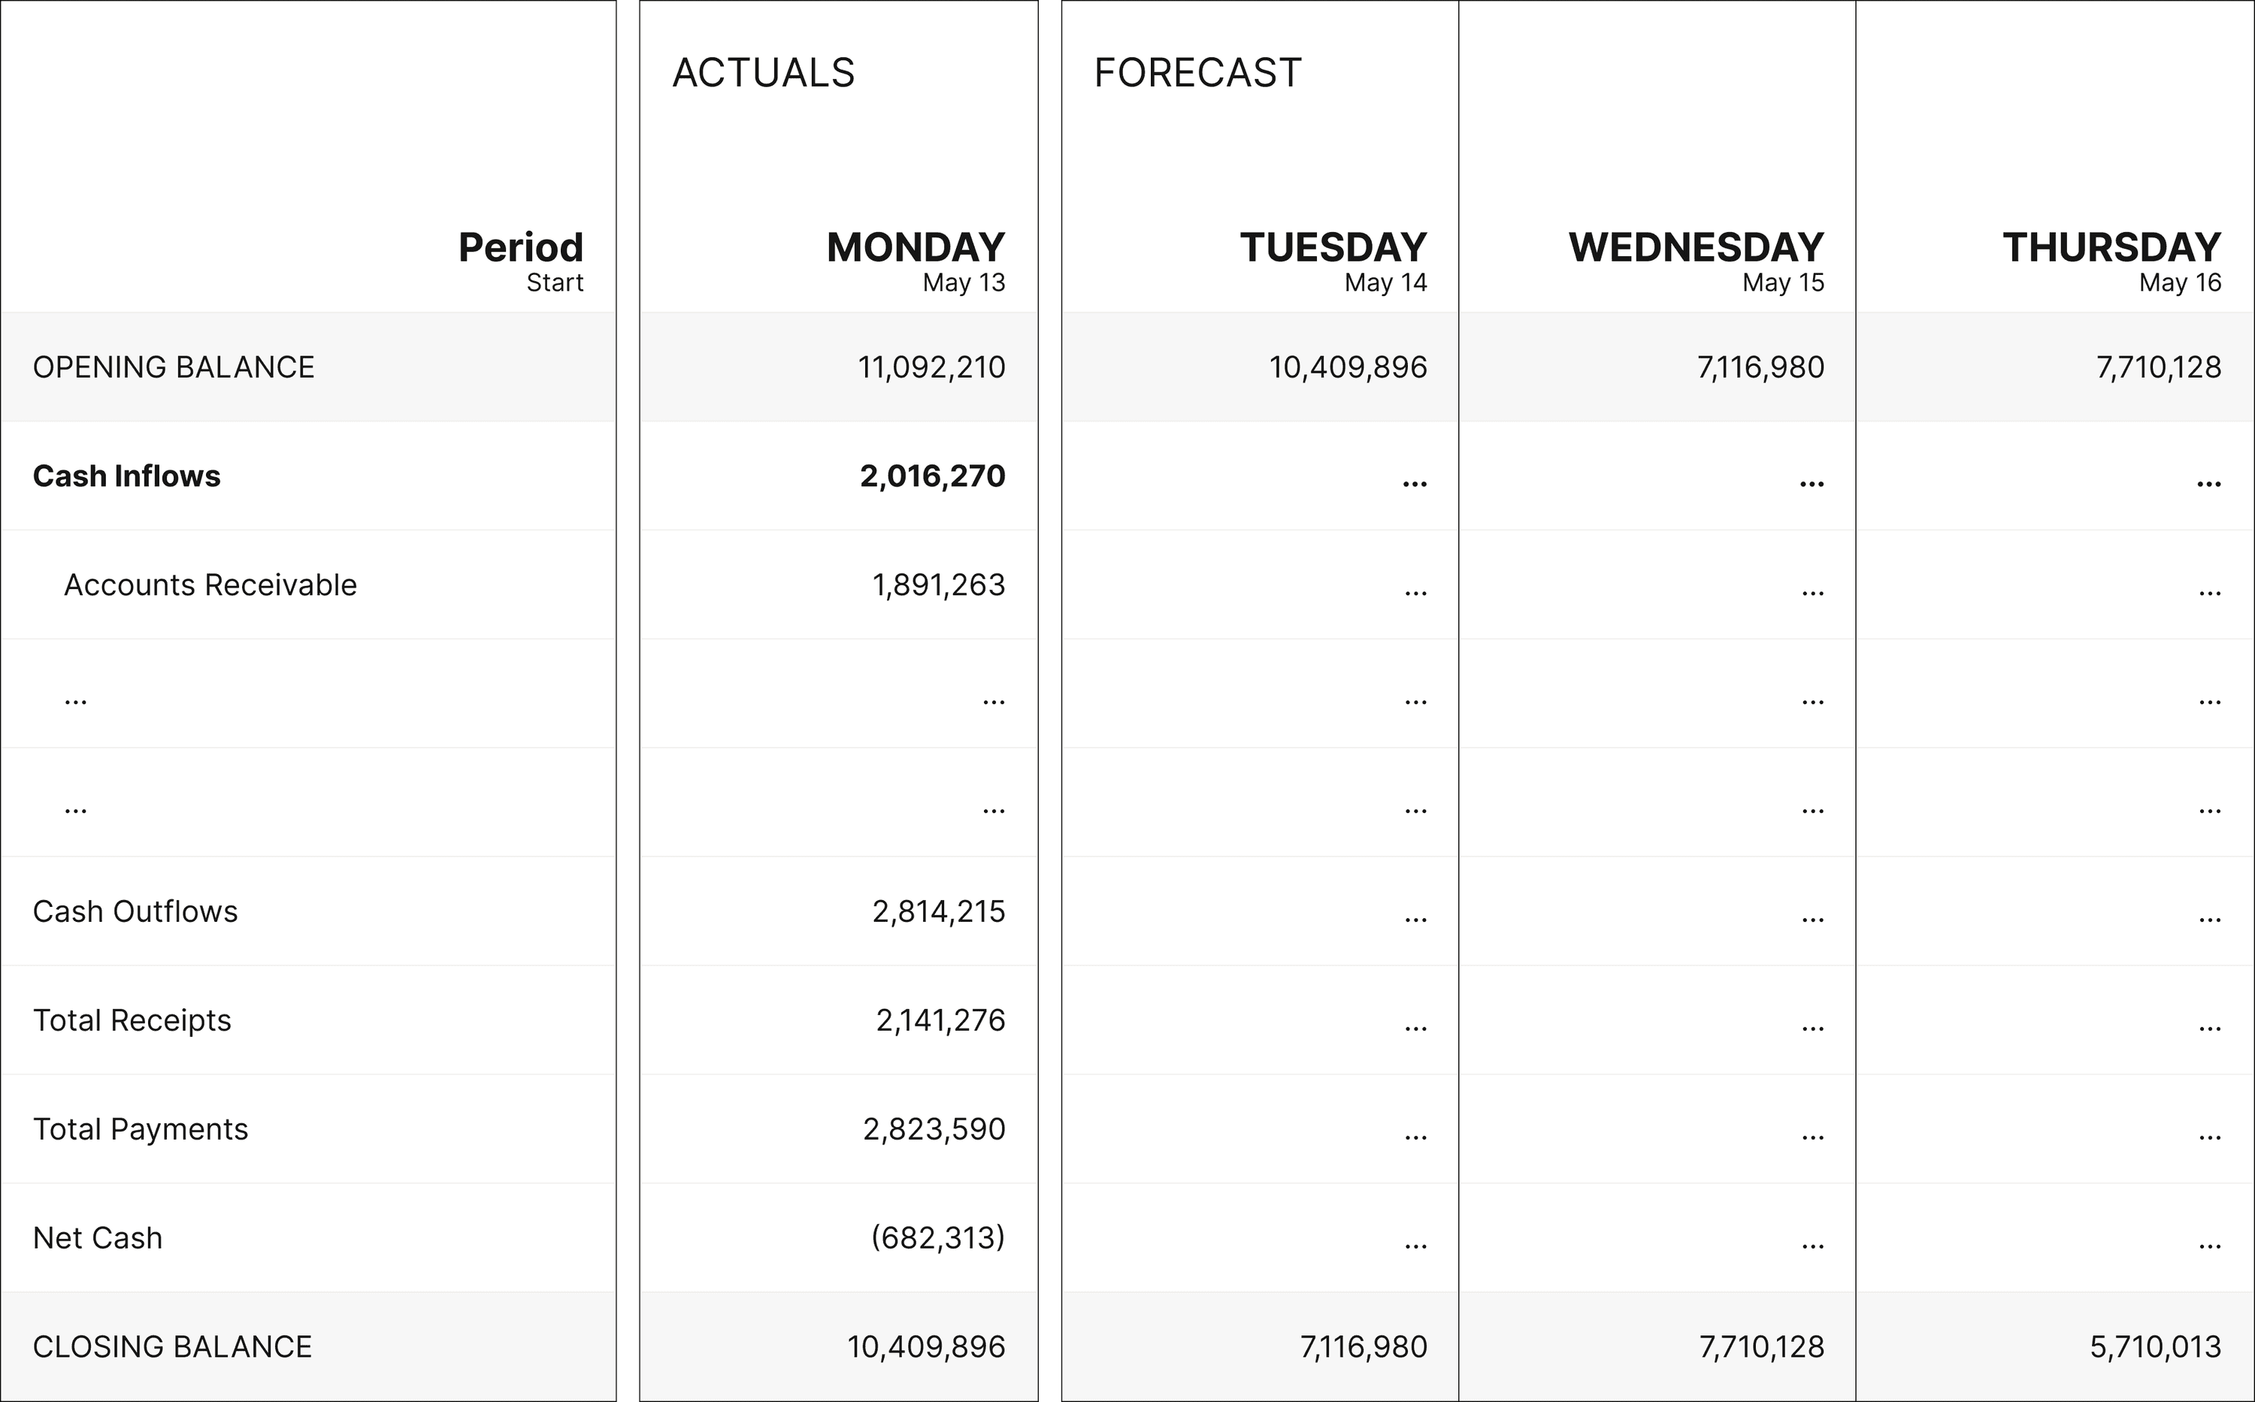The image size is (2255, 1402).
Task: Select the WEDNESDAY May 15 column header
Action: coord(1696,260)
